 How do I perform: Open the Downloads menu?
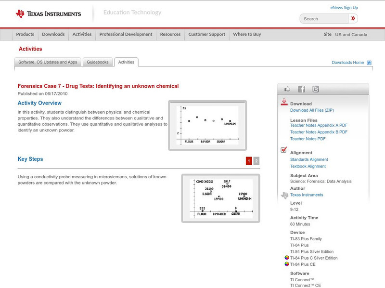tap(53, 34)
